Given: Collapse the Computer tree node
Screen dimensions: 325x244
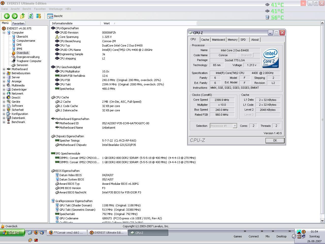Looking at the screenshot, I should coord(4,33).
